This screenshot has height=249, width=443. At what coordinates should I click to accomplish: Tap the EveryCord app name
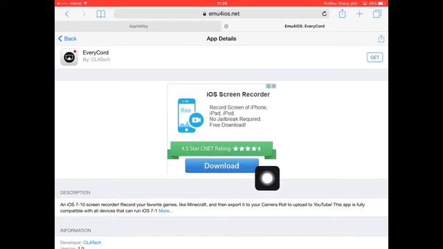pos(96,53)
